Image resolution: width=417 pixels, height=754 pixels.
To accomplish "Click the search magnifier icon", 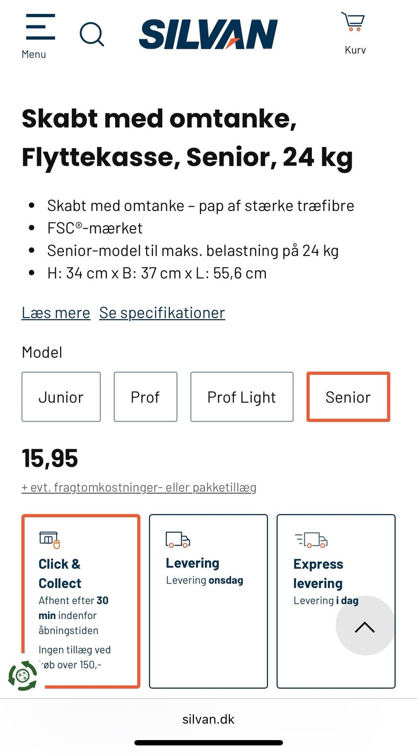I will point(92,33).
